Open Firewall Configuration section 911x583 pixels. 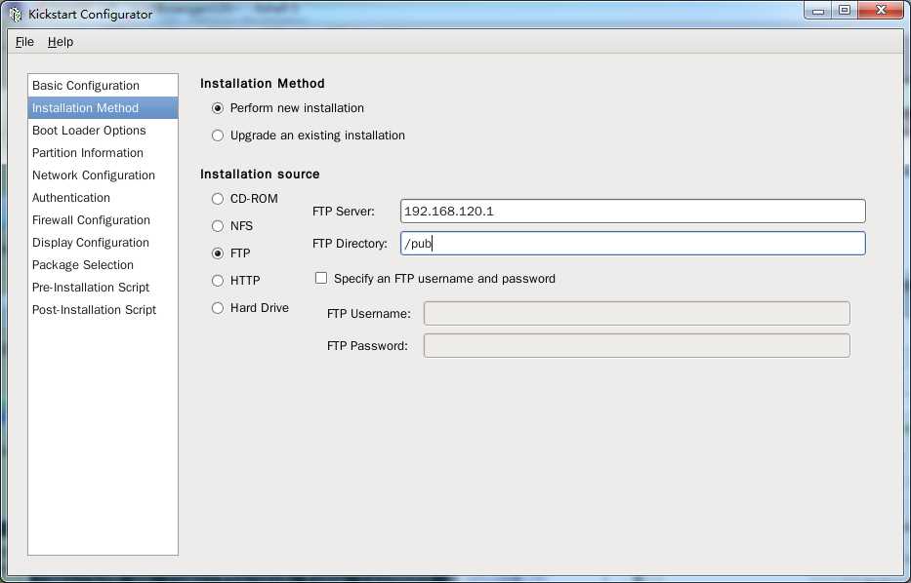click(103, 220)
